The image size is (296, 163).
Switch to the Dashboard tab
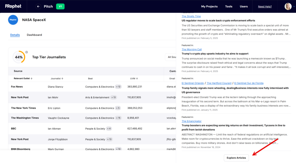coord(34,35)
